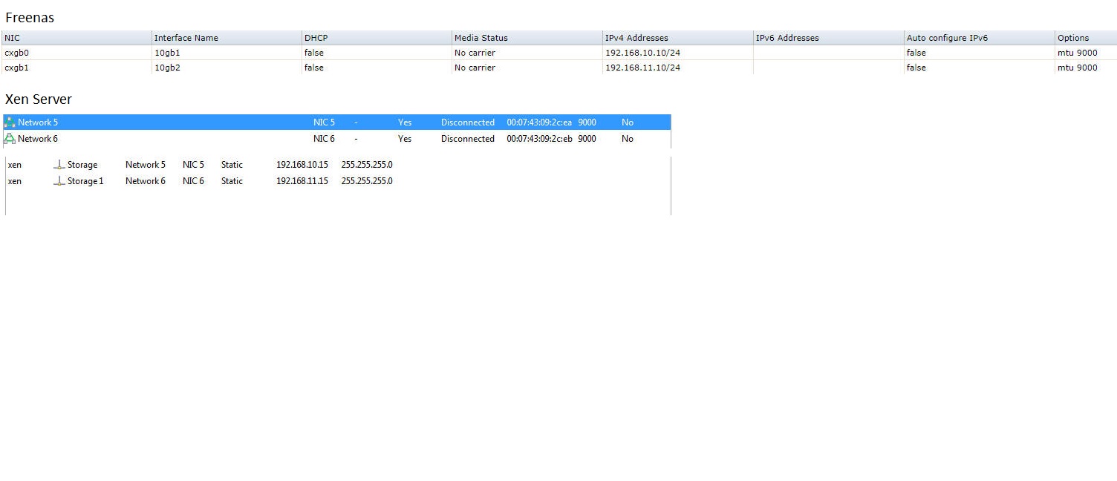The width and height of the screenshot is (1117, 481).
Task: Select the Storage 1 interface name
Action: click(85, 181)
